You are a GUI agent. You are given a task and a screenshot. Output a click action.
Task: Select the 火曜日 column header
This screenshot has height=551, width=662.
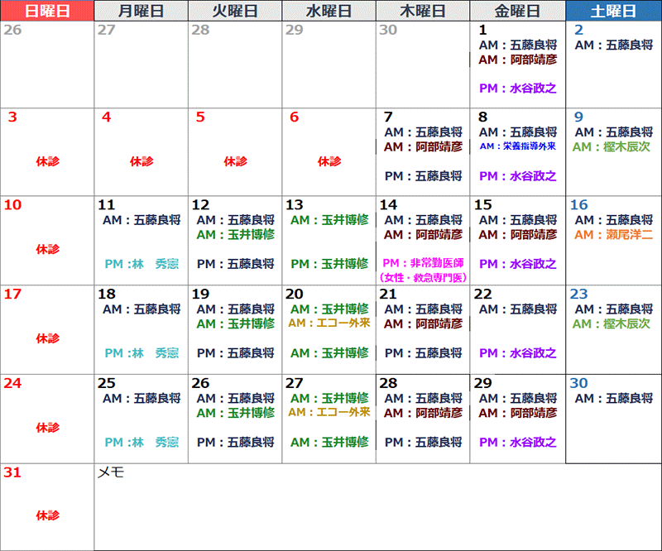[x=235, y=11]
